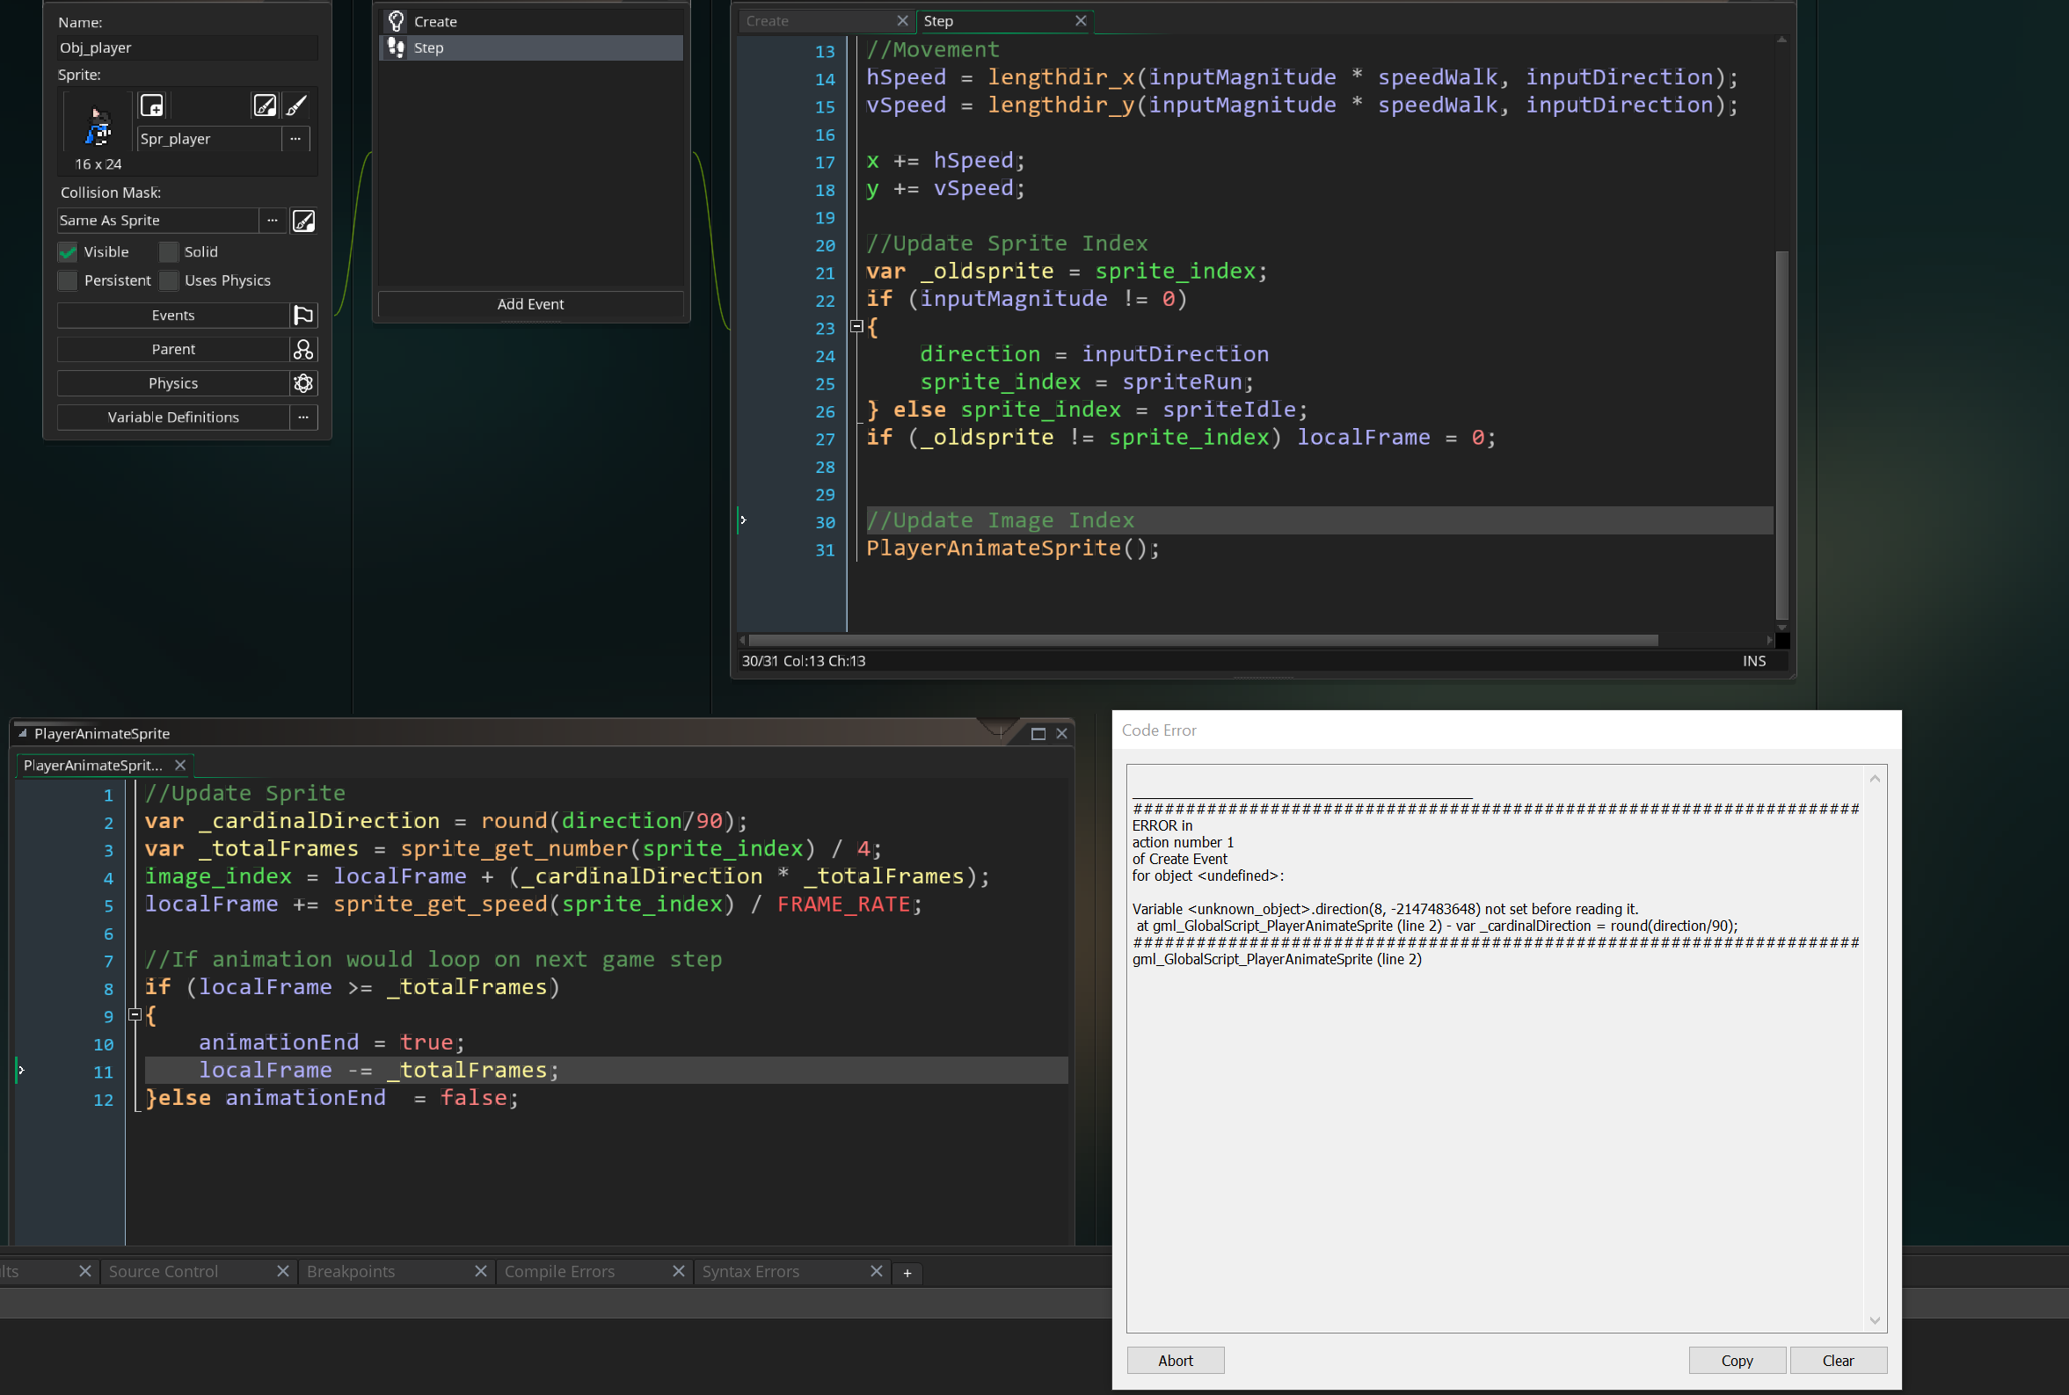Image resolution: width=2069 pixels, height=1395 pixels.
Task: Click the code editor horizontal scrollbar
Action: tap(1202, 640)
